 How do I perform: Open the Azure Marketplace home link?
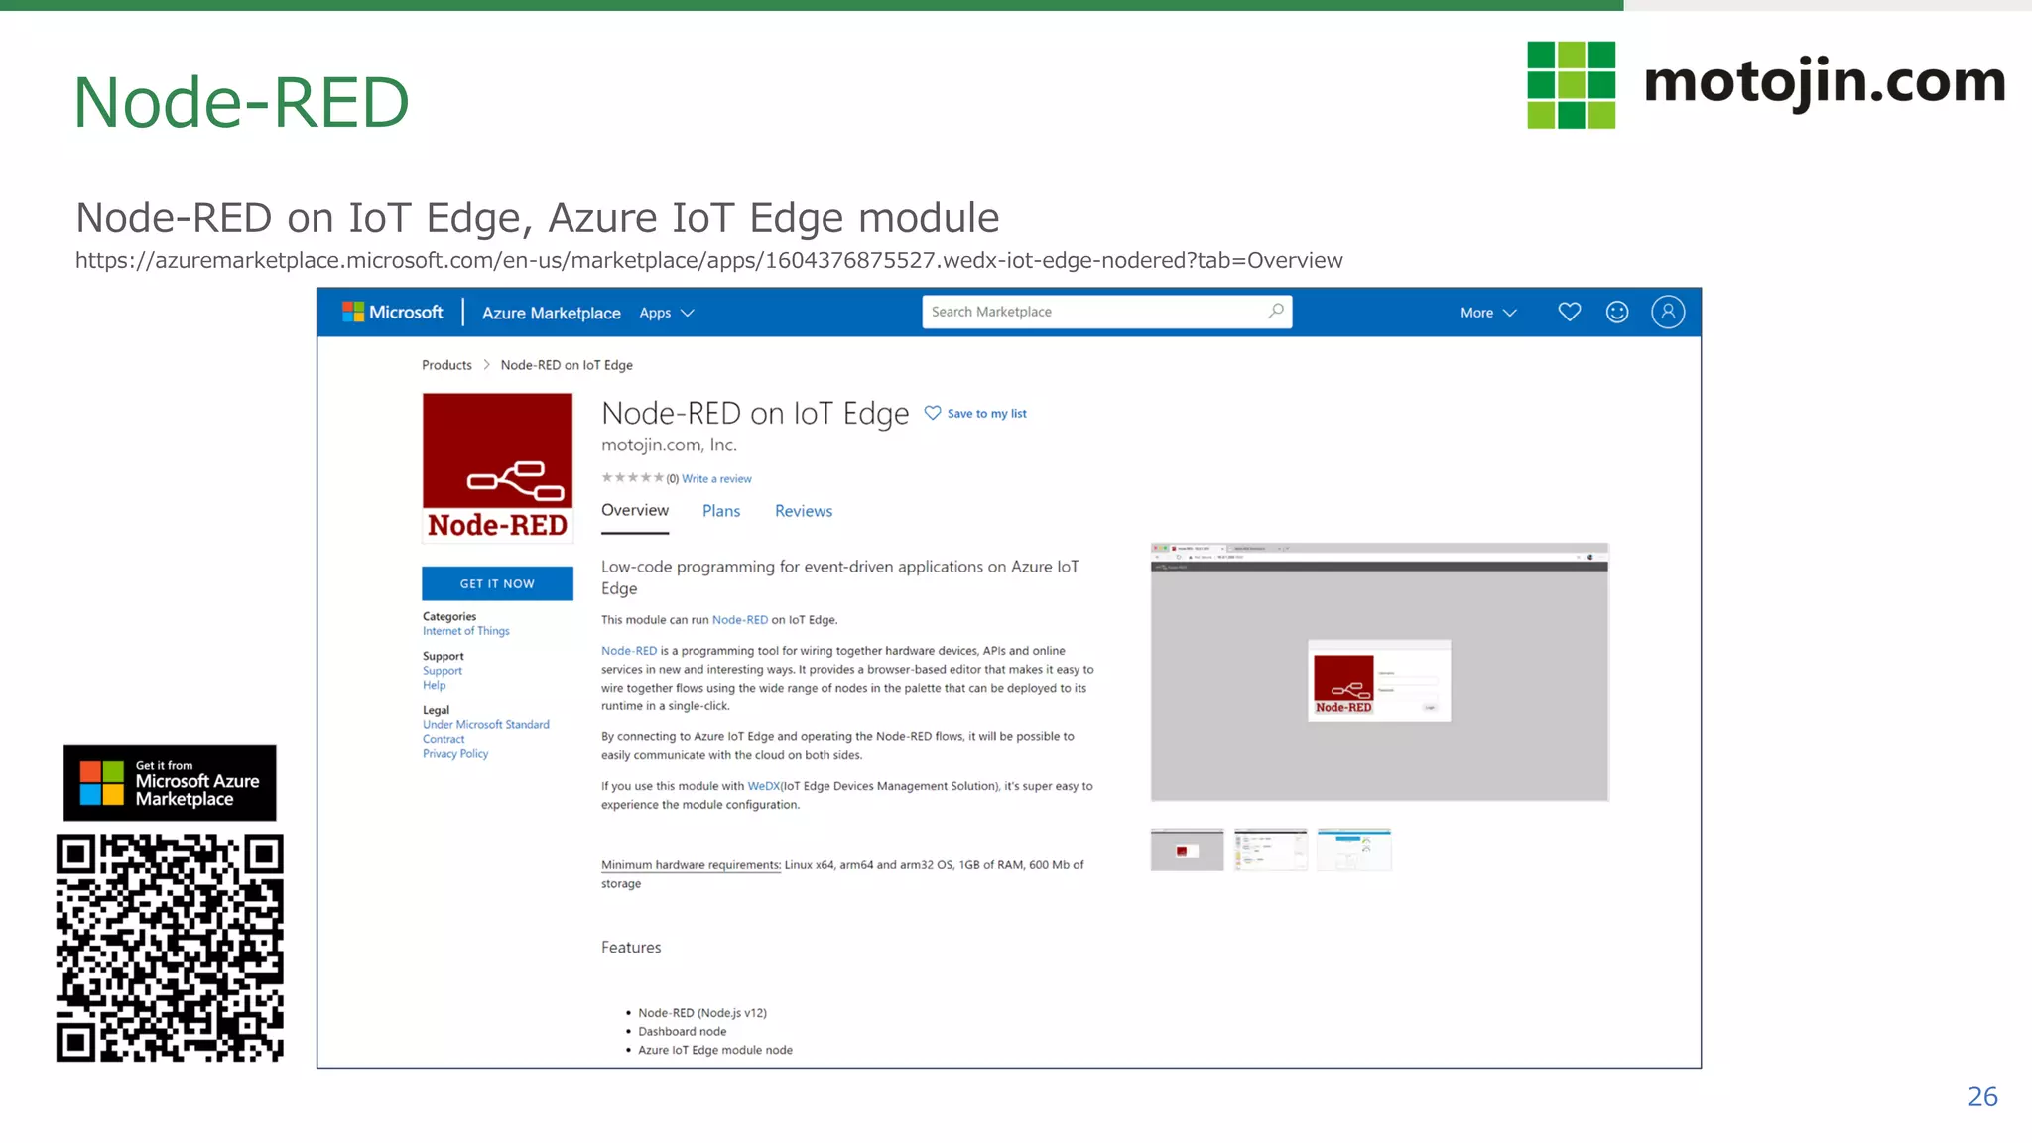point(551,313)
